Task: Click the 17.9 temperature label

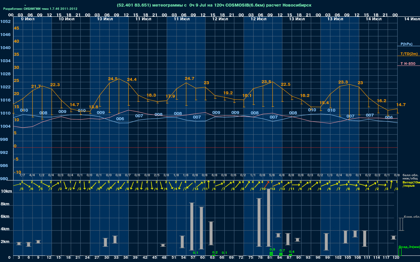Action: (170, 96)
